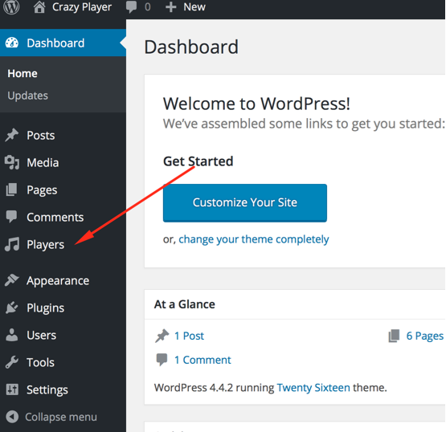This screenshot has width=446, height=432.
Task: Open the Pages menu item
Action: 42,190
